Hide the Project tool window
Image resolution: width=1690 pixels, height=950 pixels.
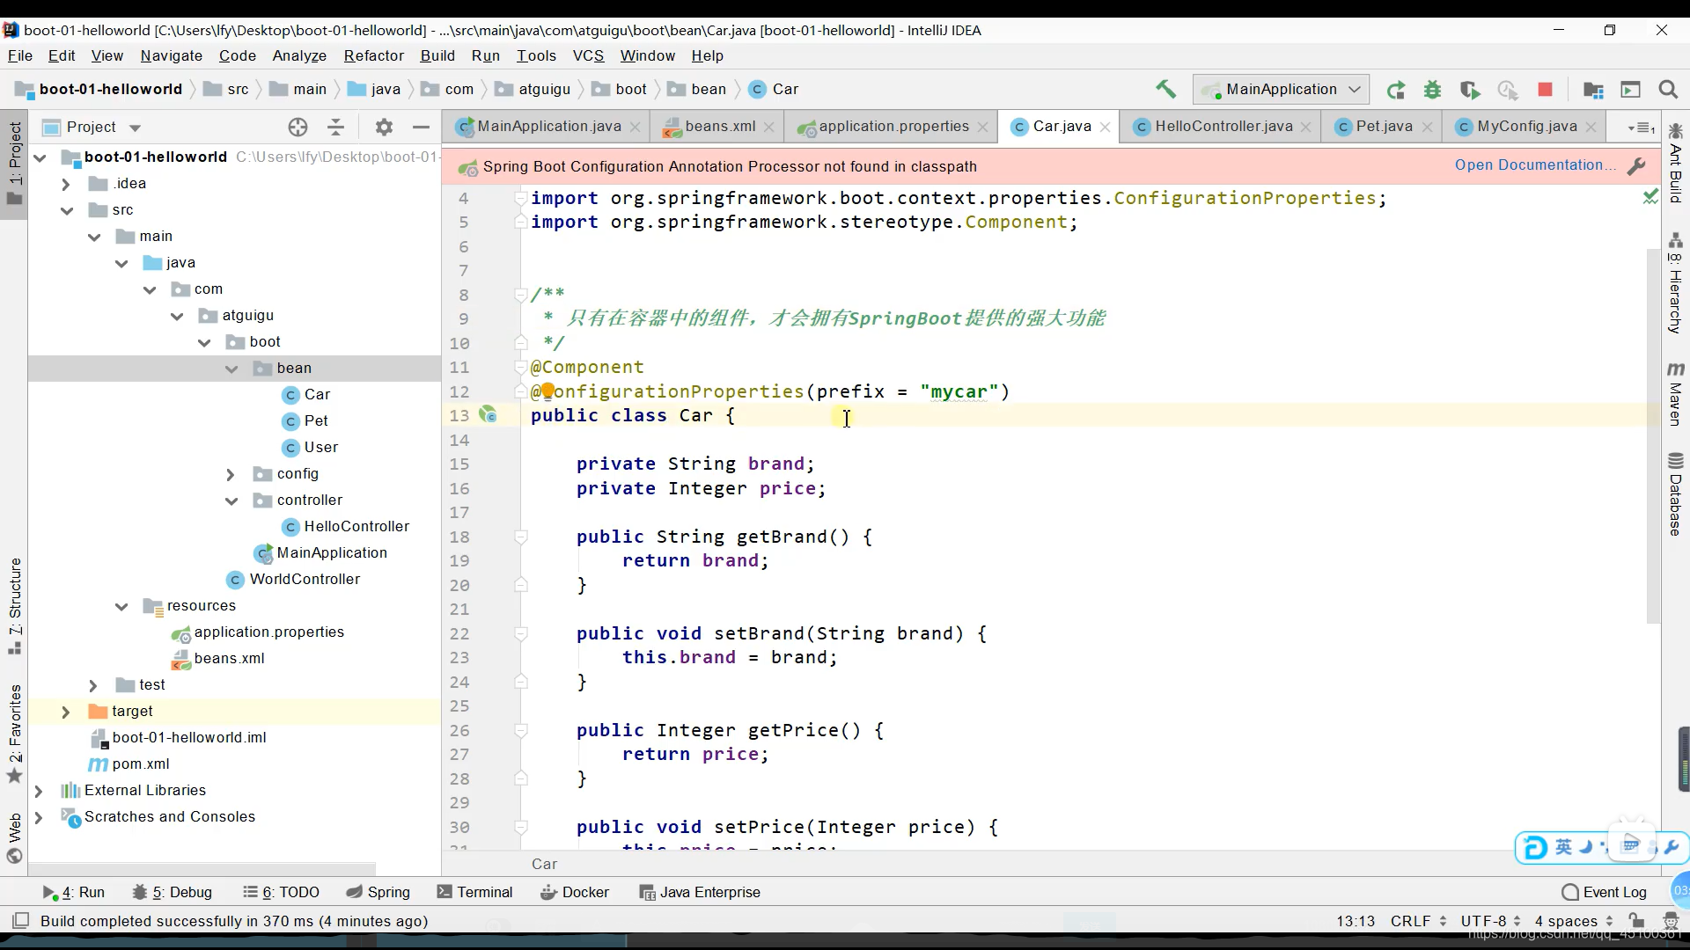422,128
